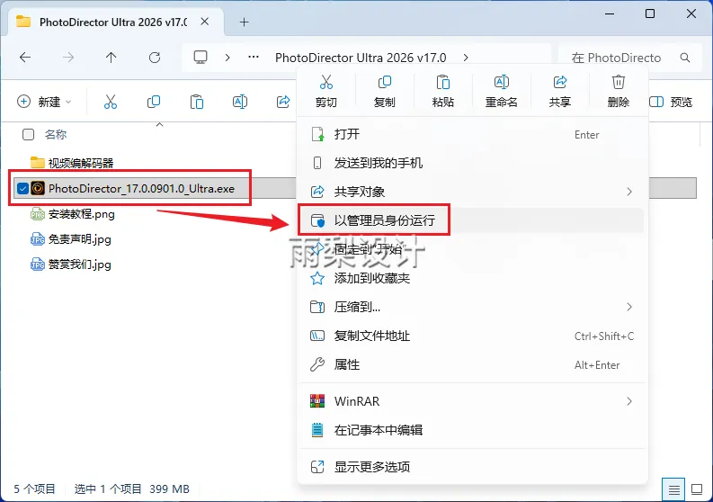Go forward with the right arrow
This screenshot has height=502, width=713.
click(x=68, y=58)
